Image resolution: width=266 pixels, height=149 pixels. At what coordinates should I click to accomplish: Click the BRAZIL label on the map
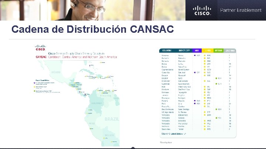coord(112,119)
